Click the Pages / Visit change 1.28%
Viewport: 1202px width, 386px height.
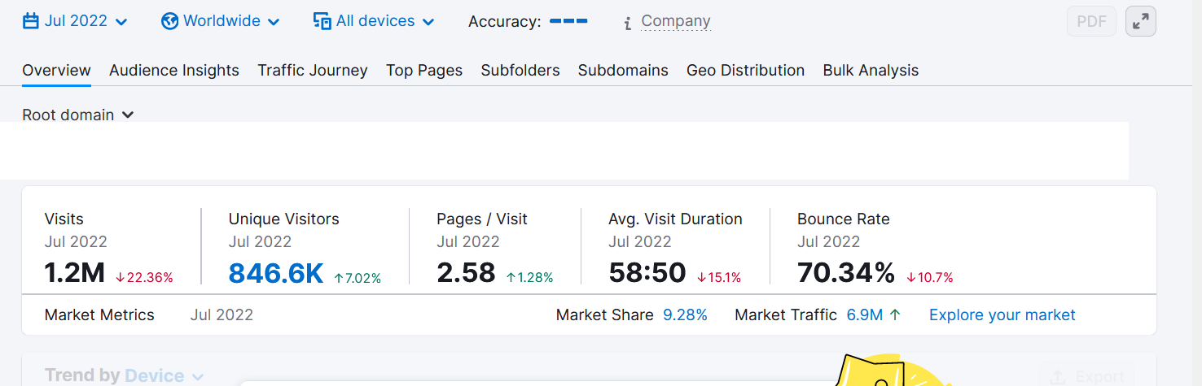[x=529, y=278]
